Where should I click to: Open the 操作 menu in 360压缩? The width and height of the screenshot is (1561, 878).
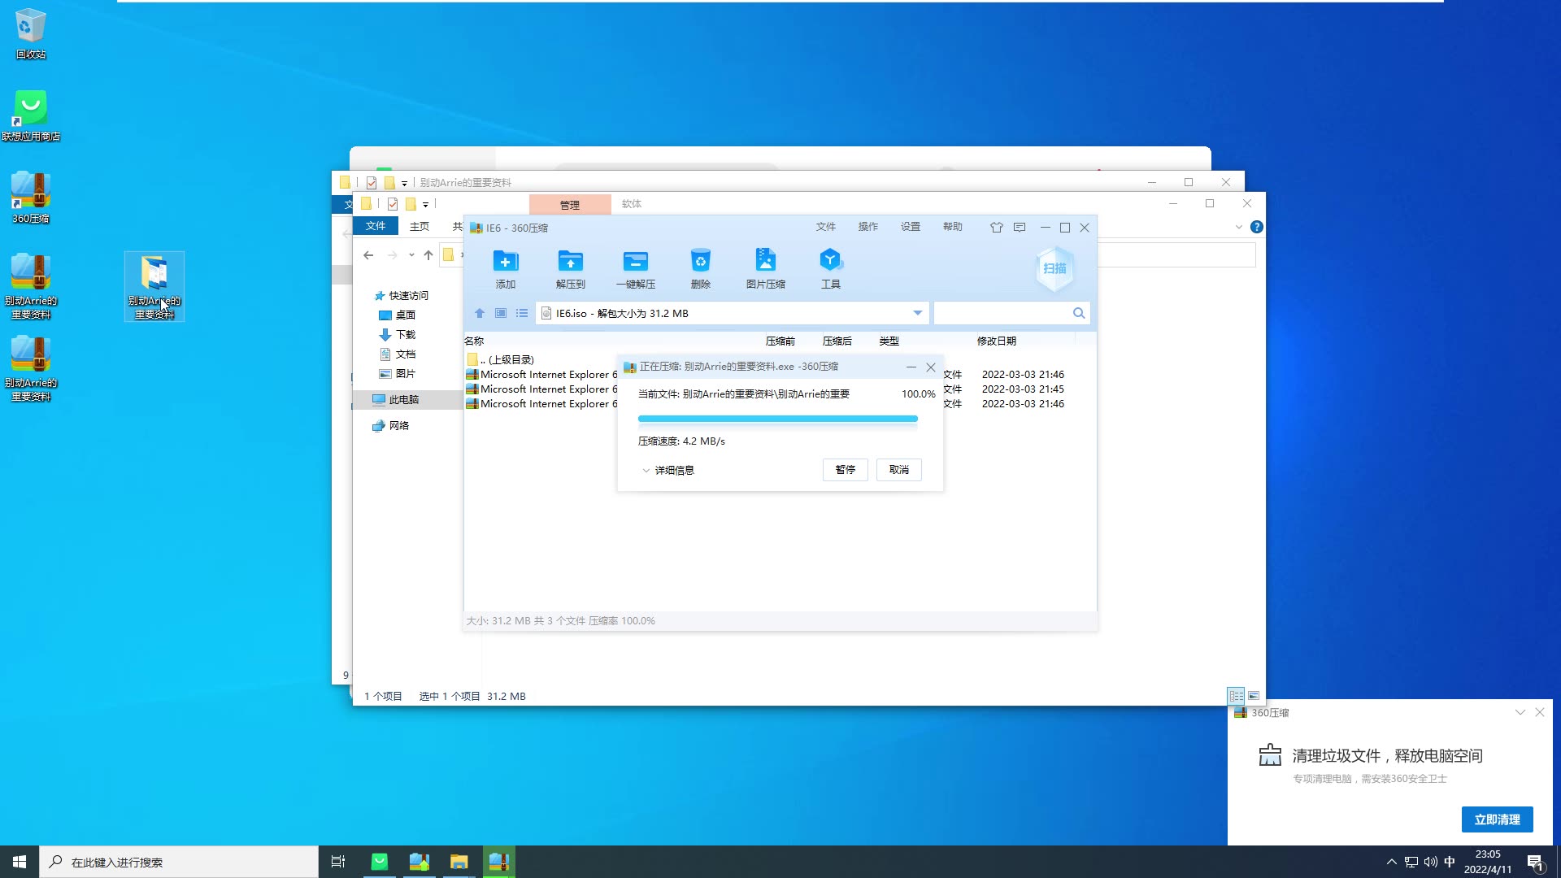[x=868, y=227]
